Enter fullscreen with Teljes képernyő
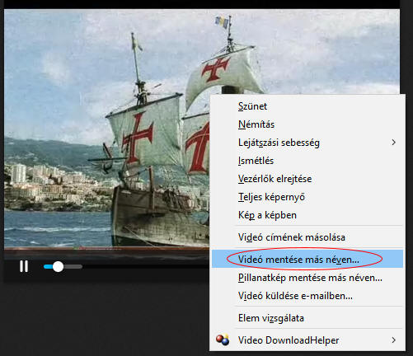 click(307, 197)
